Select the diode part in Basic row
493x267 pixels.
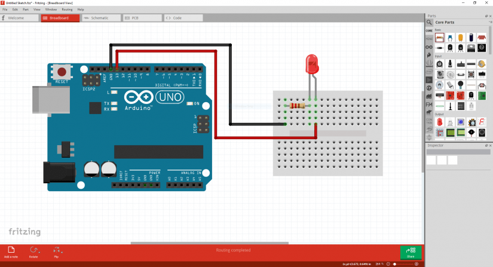[x=440, y=48]
